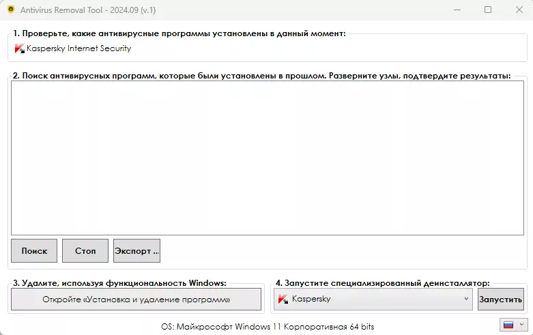Click the Antivirus Removal Tool title bar icon
Viewport: 533px width, 335px height.
(10, 10)
